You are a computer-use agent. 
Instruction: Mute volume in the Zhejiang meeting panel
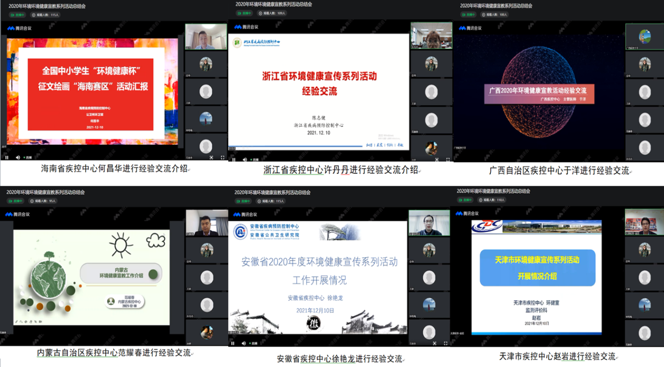coord(244,159)
